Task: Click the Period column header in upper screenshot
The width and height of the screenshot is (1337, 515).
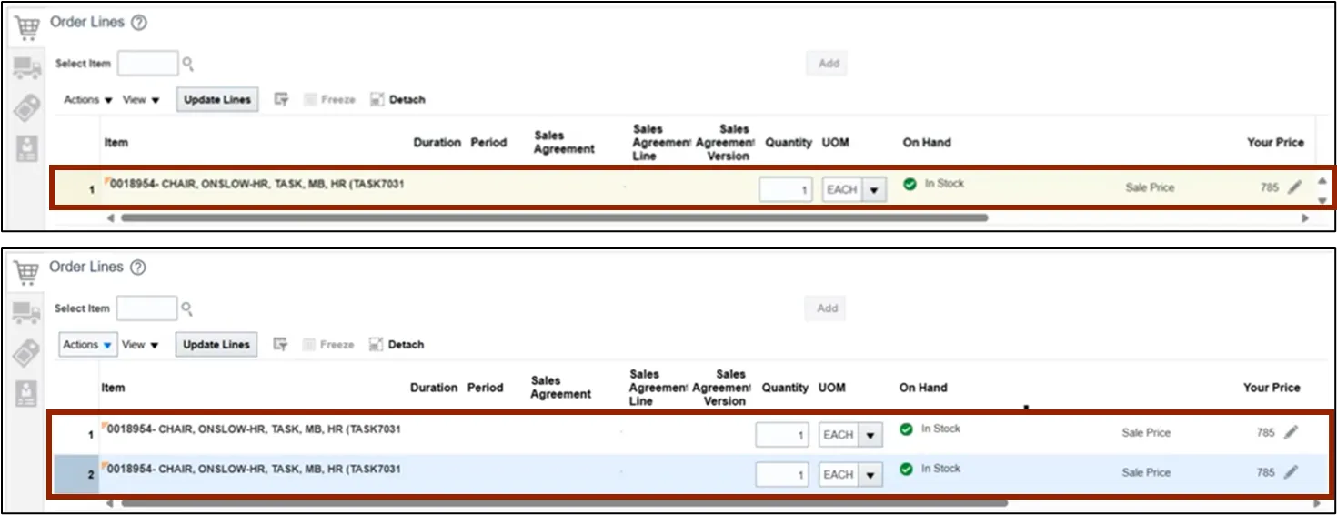Action: point(488,143)
